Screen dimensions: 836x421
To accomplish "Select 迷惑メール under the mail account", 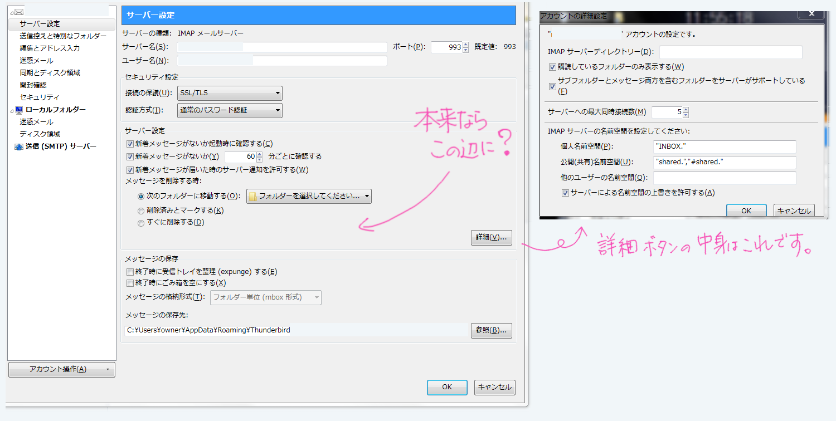I will coord(37,61).
